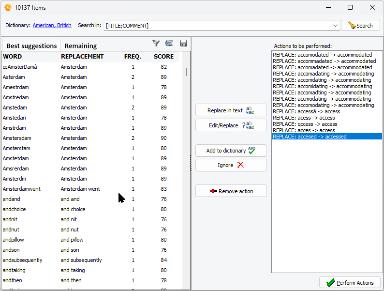Viewport: 384px width, 291px height.
Task: Select the andson word row
Action: tap(90, 250)
